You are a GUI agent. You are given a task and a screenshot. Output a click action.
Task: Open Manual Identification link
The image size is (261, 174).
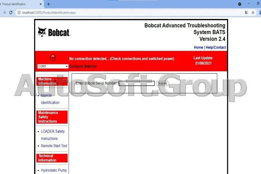[50, 99]
